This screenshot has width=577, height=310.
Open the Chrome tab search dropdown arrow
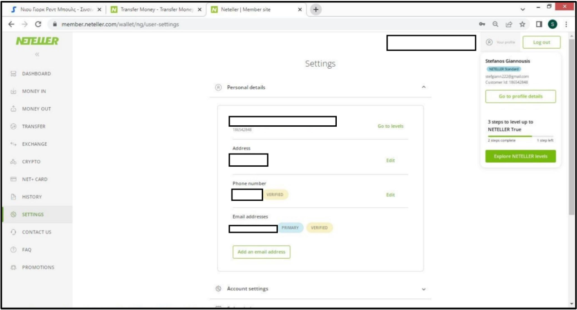tap(524, 10)
